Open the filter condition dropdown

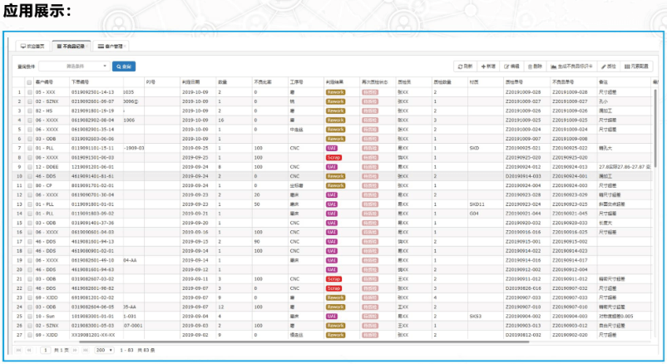pyautogui.click(x=74, y=66)
